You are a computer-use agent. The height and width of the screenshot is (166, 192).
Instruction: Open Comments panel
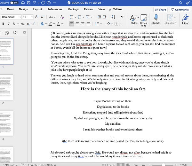point(180,10)
